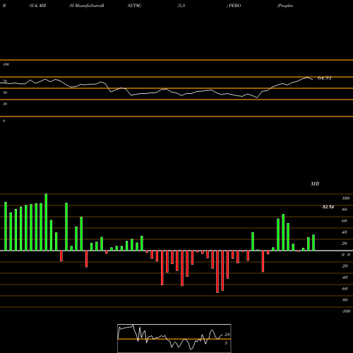Image resolution: width=353 pixels, height=353 pixels.
Task: Click the '28' value in mini chart
Action: [227, 335]
